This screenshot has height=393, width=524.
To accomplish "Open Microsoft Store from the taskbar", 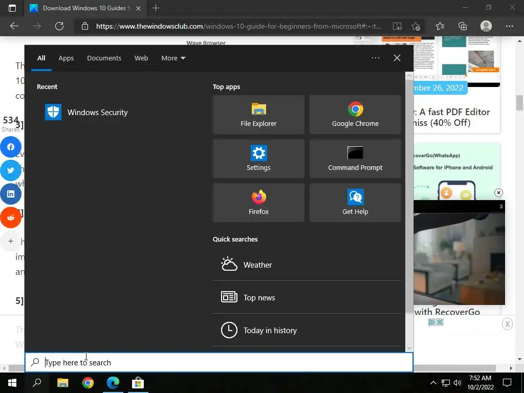I will tap(138, 383).
